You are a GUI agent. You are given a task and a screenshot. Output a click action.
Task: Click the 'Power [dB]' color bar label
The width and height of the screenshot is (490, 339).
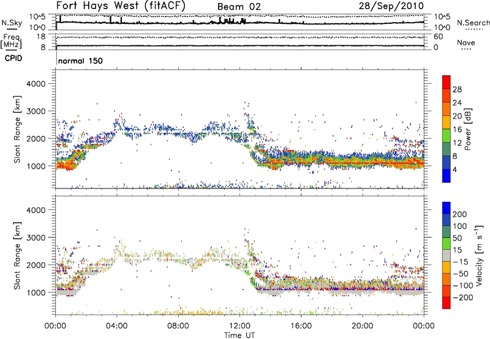(x=467, y=129)
